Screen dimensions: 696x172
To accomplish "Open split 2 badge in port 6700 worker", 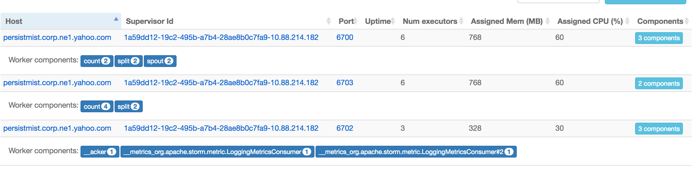I will (x=128, y=61).
